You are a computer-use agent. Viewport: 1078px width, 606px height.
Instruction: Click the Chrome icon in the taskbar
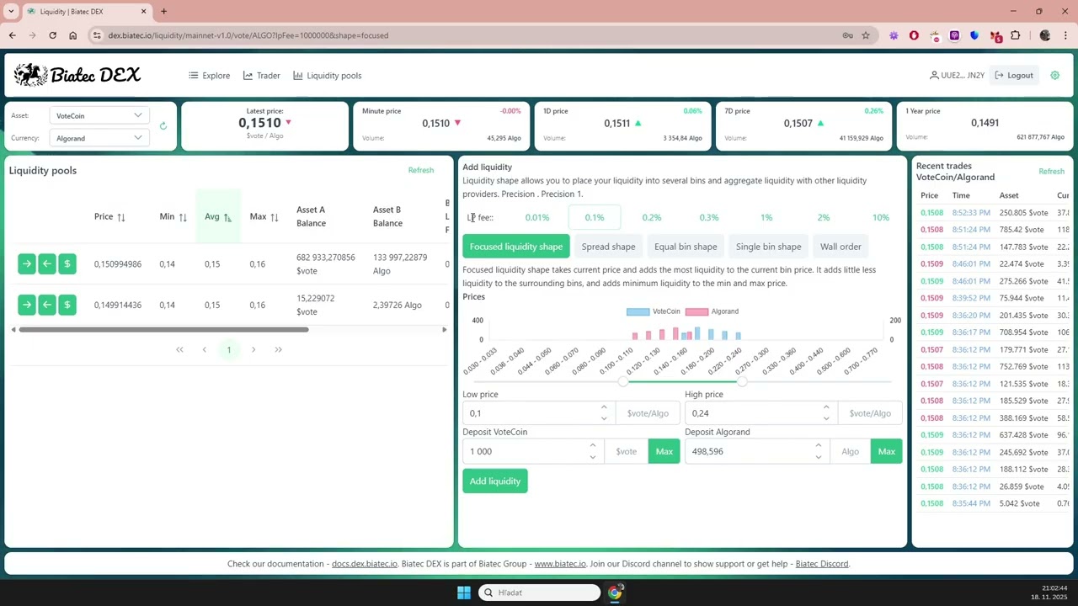coord(615,593)
